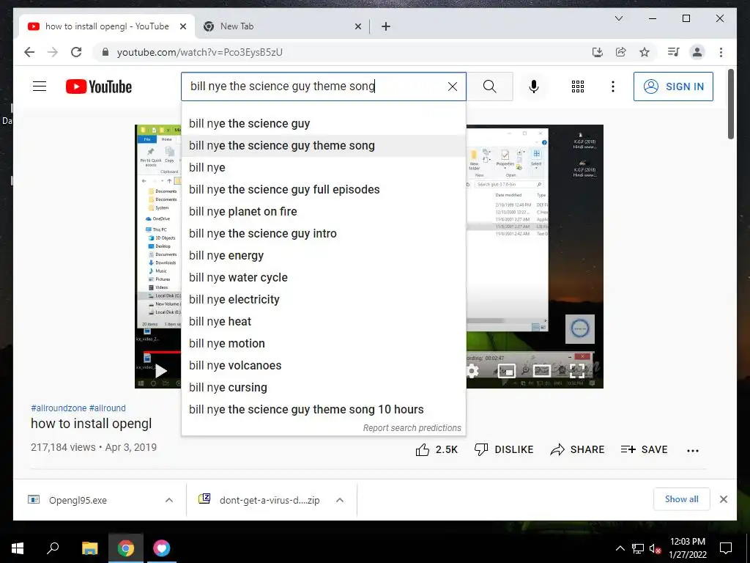
Task: Select the 'how to install opengl - YouTube' tab
Action: (x=108, y=26)
